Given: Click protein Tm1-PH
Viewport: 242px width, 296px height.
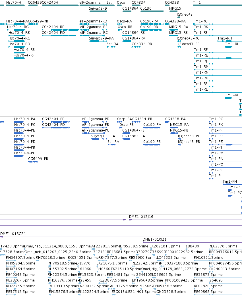Looking at the screenshot, I should [230, 182].
